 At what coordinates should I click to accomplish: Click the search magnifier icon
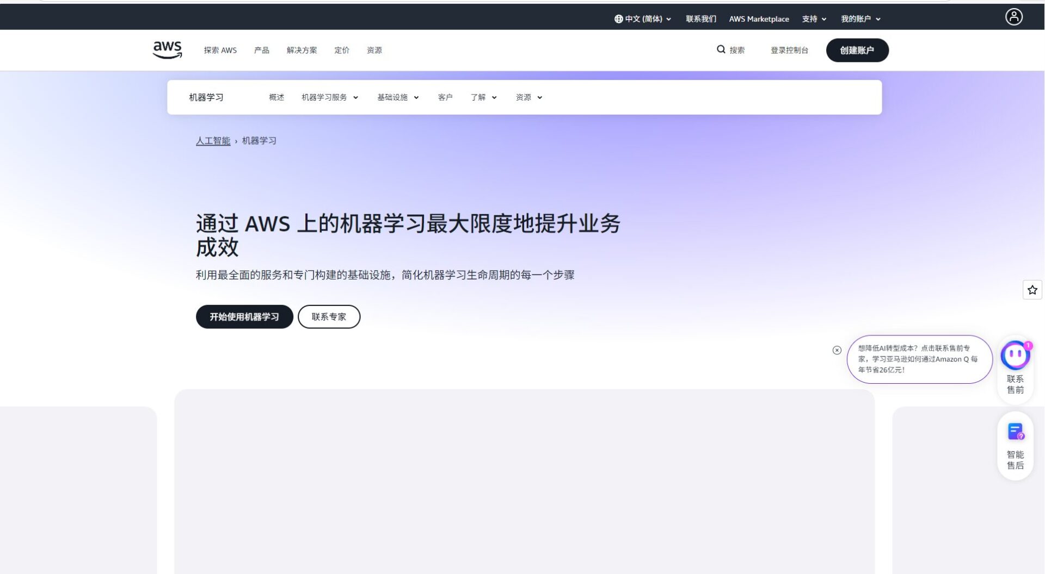(x=721, y=49)
